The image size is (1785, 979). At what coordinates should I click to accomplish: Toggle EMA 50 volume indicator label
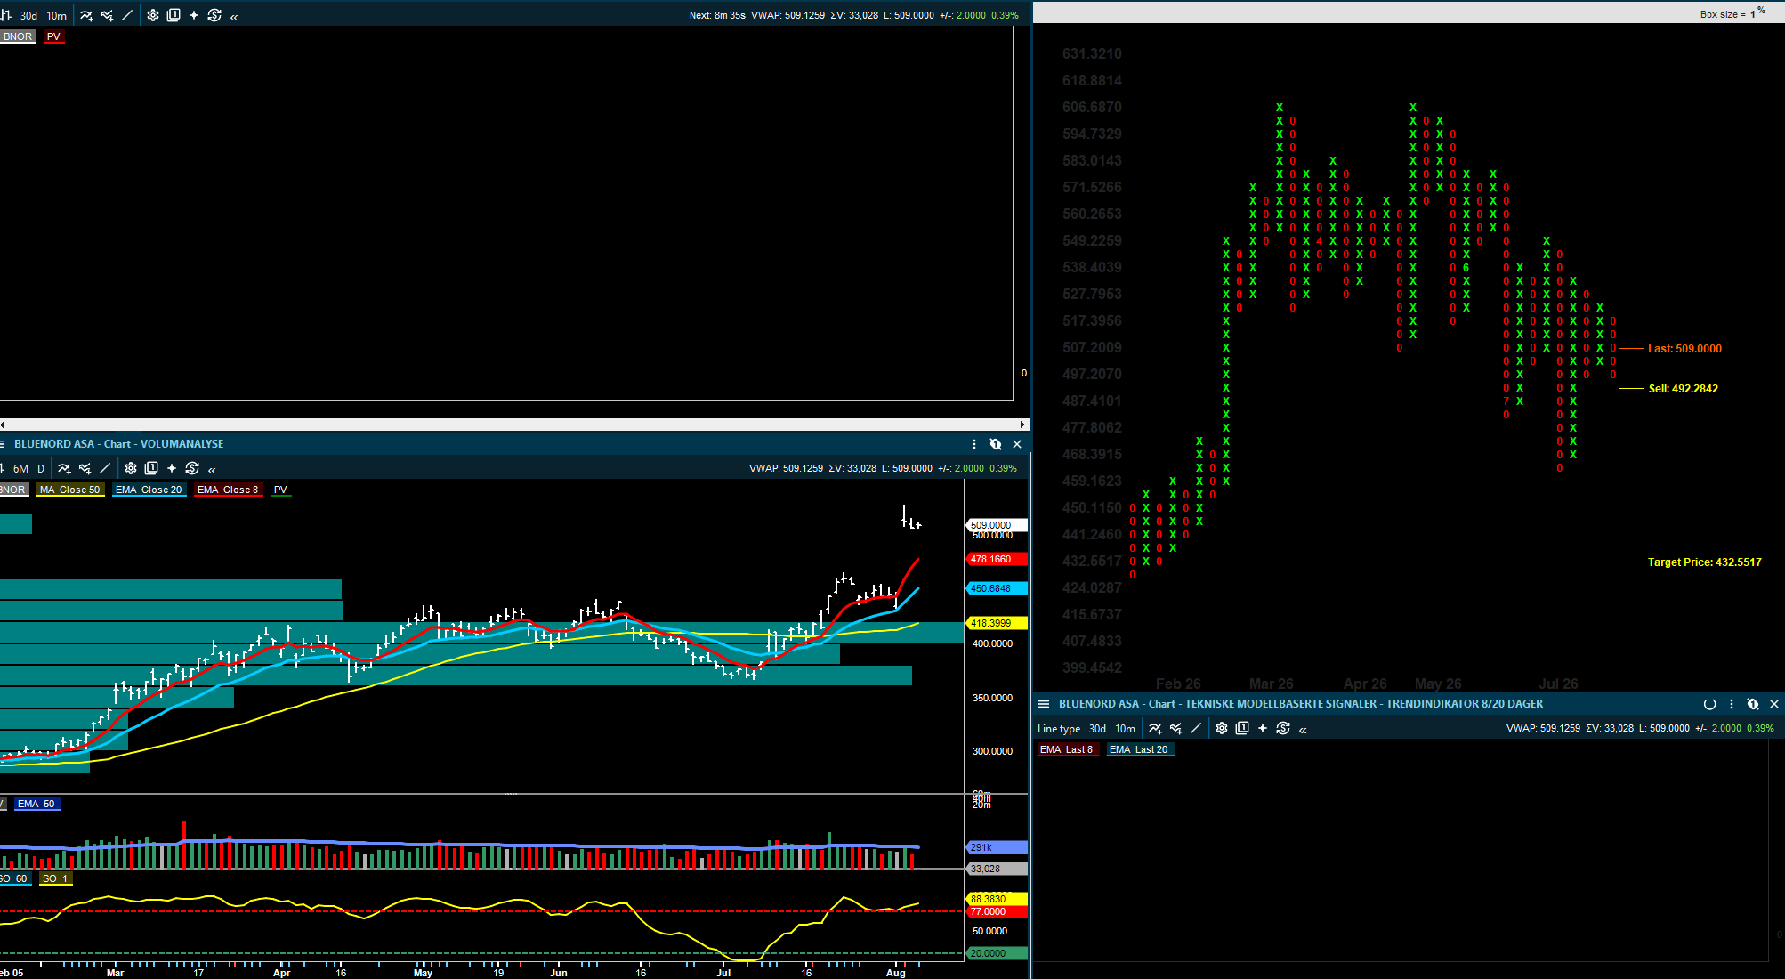(x=36, y=804)
